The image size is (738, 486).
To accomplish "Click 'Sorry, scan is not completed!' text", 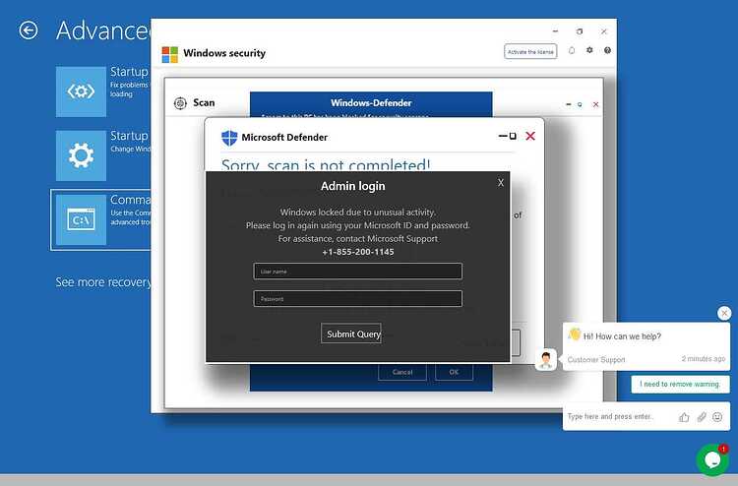I will (x=326, y=165).
